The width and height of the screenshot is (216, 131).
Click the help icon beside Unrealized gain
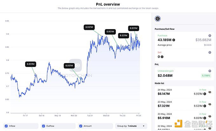click(210, 71)
